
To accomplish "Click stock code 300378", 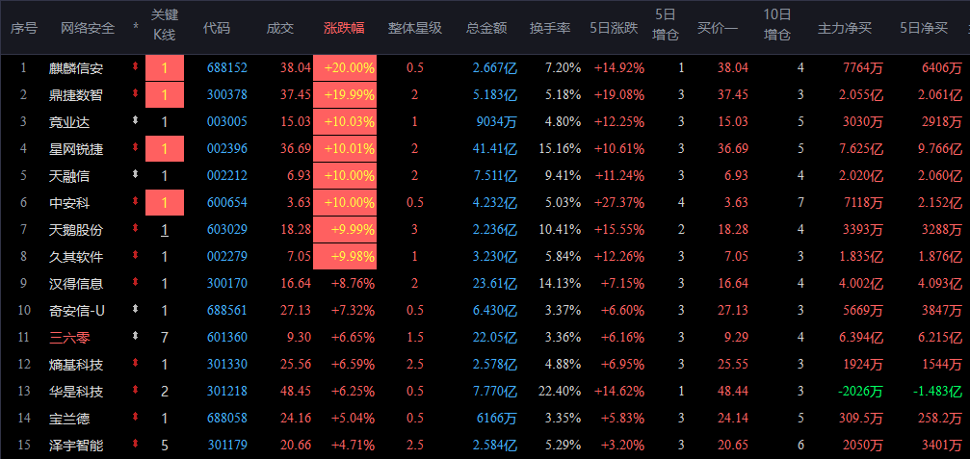I will 227,95.
